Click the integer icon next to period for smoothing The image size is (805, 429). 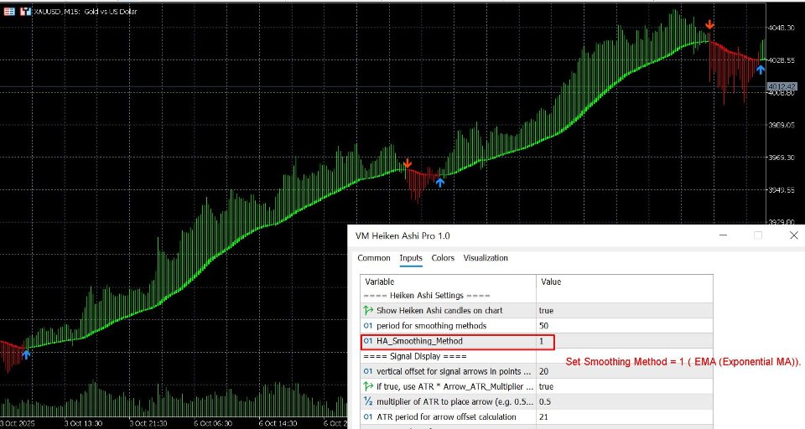tap(368, 326)
